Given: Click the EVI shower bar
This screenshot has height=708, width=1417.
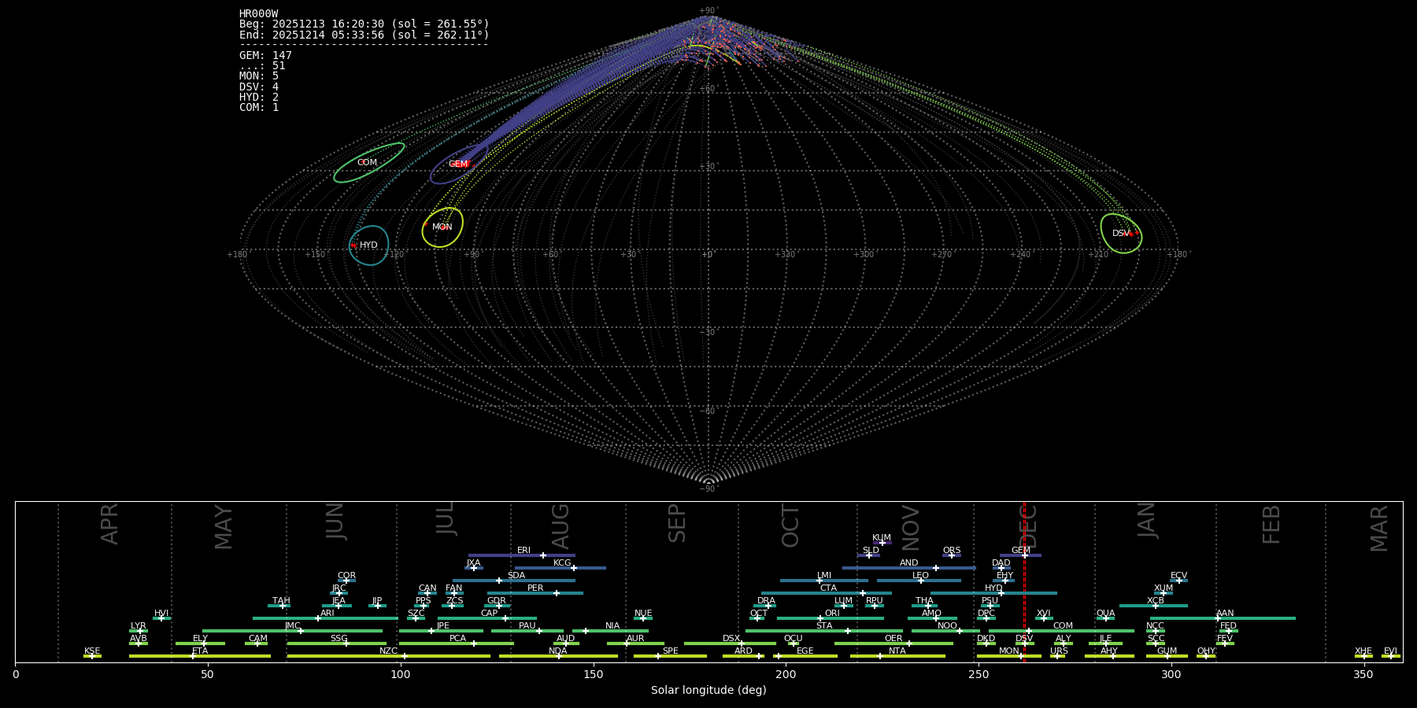Looking at the screenshot, I should click(x=1390, y=656).
